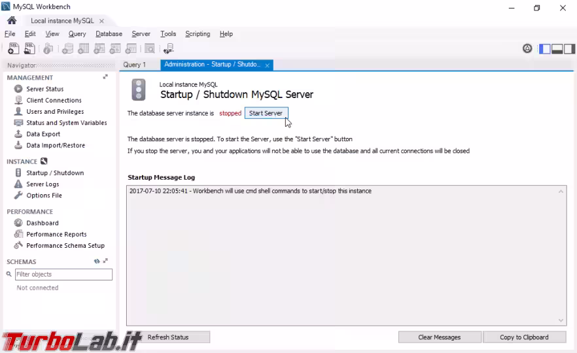This screenshot has height=353, width=577.
Task: Toggle the left sidebar panel visibility
Action: [x=544, y=48]
